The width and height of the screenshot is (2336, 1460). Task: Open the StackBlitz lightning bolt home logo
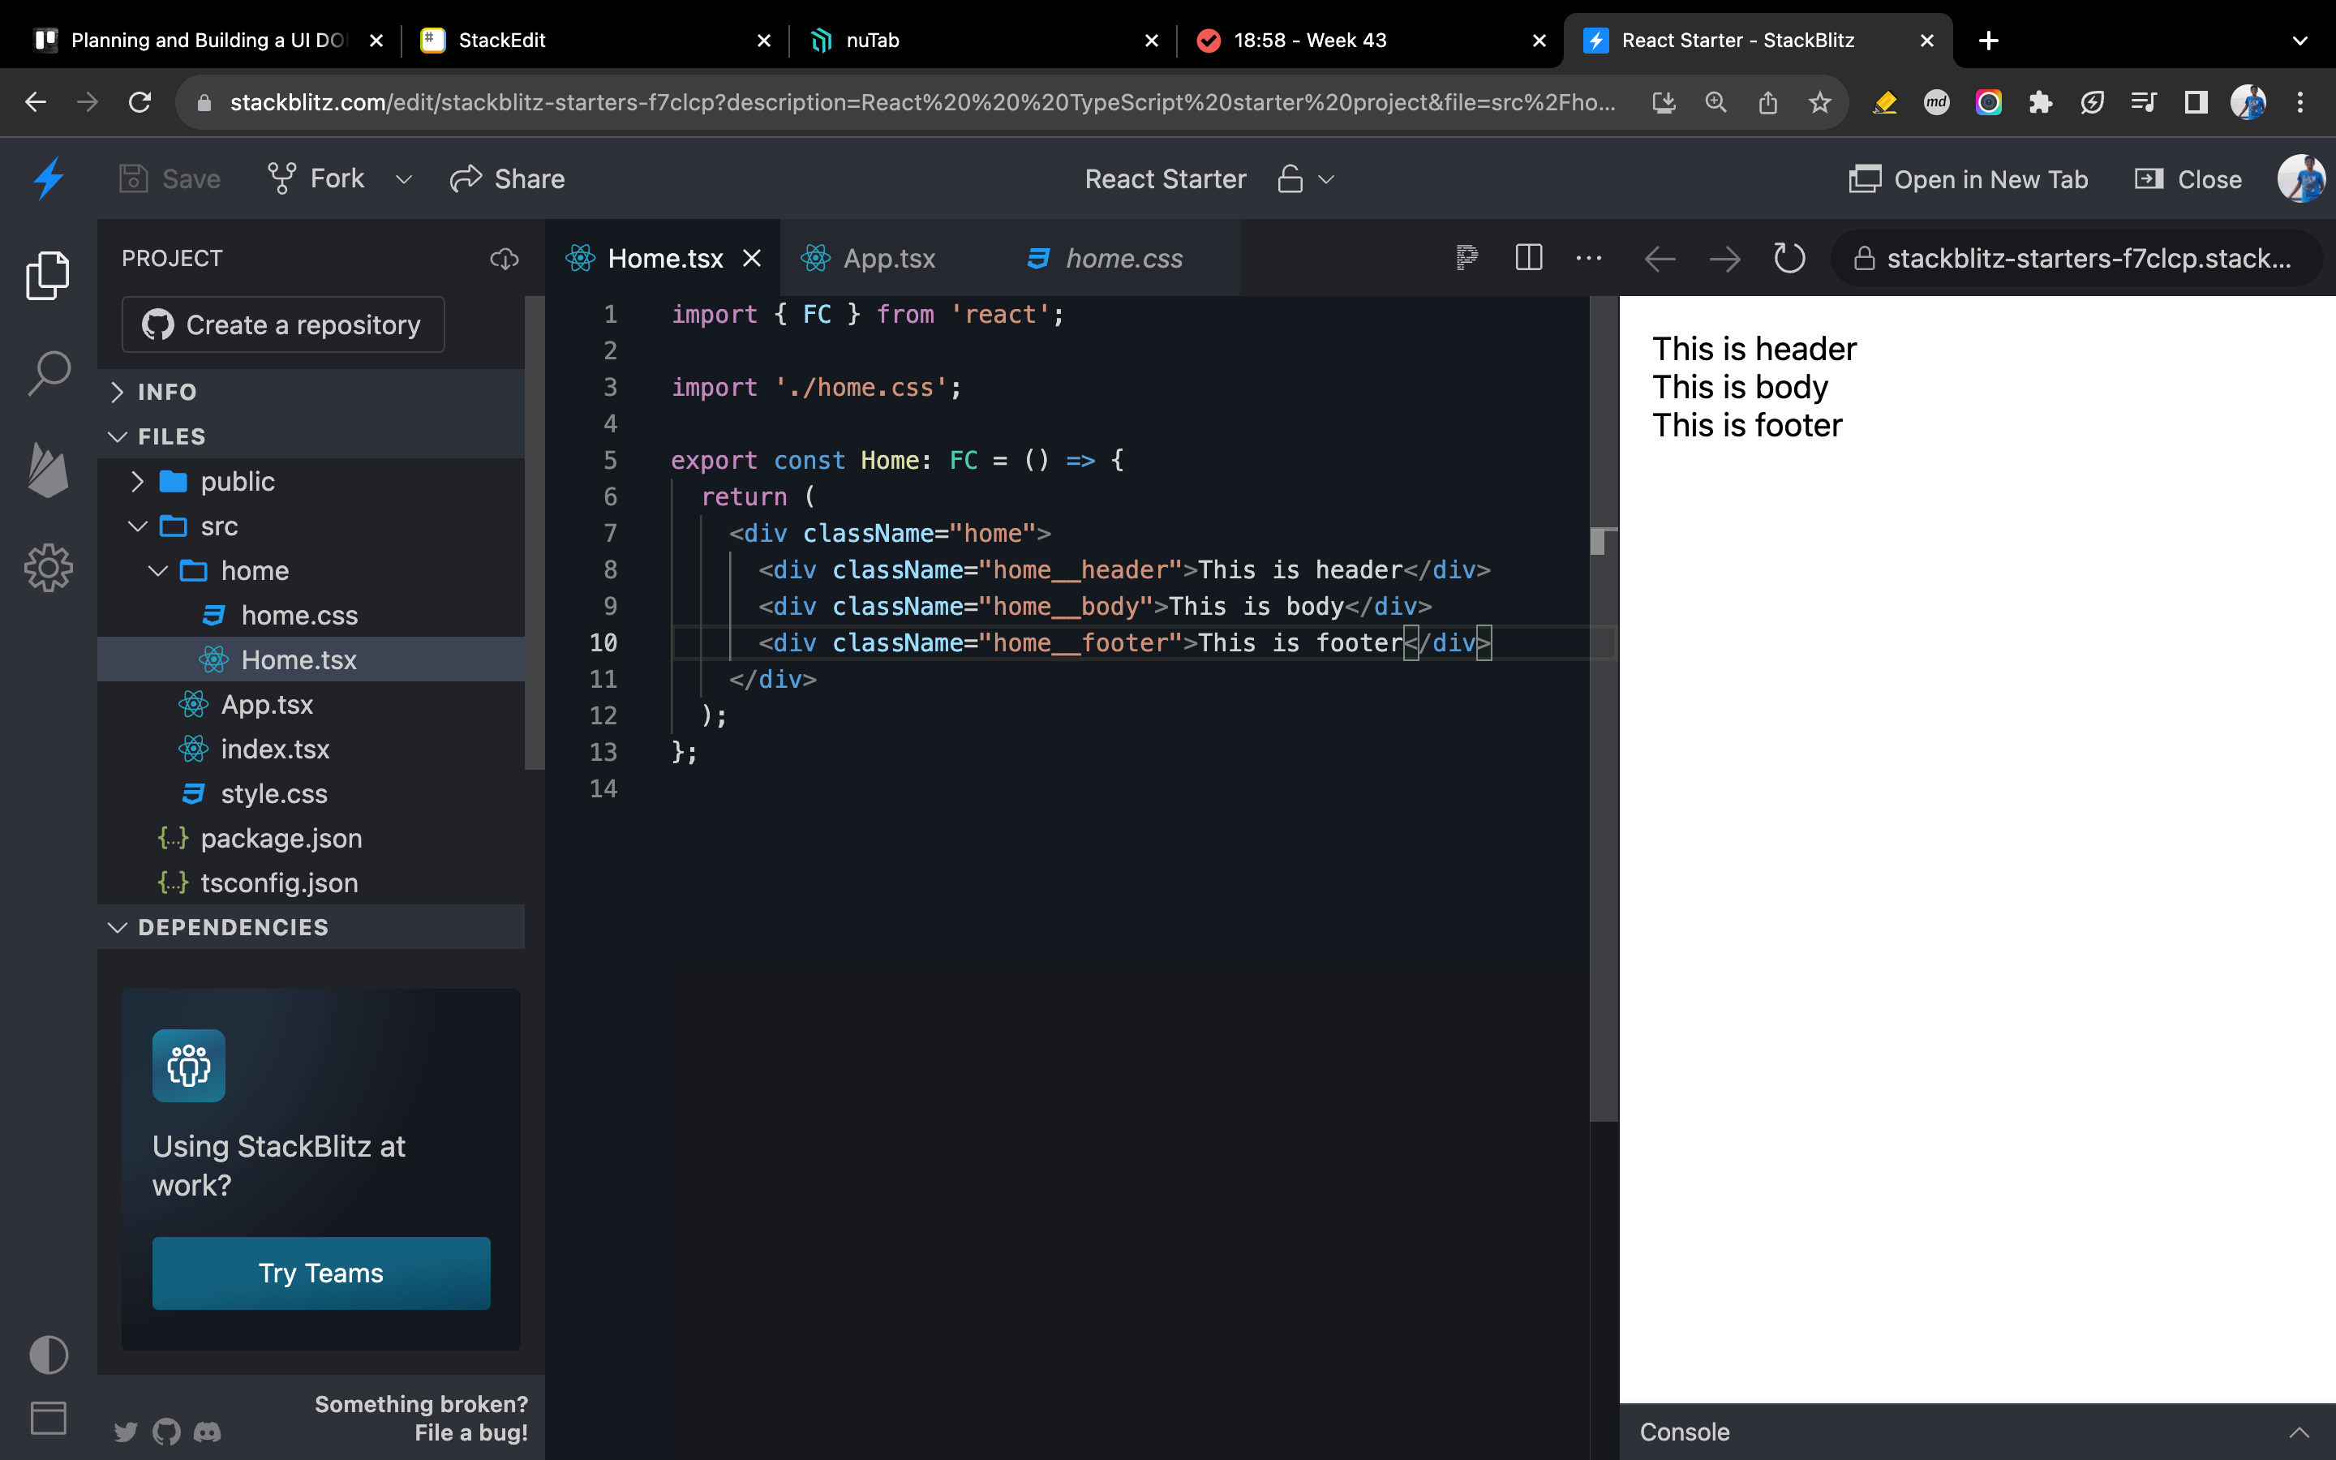tap(49, 178)
